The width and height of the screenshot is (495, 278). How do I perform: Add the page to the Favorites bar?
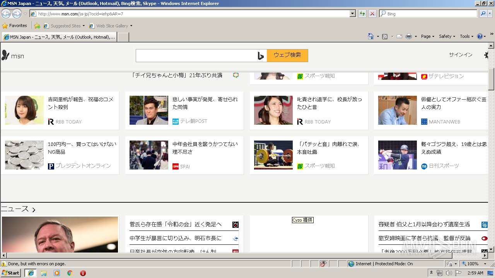[37, 26]
